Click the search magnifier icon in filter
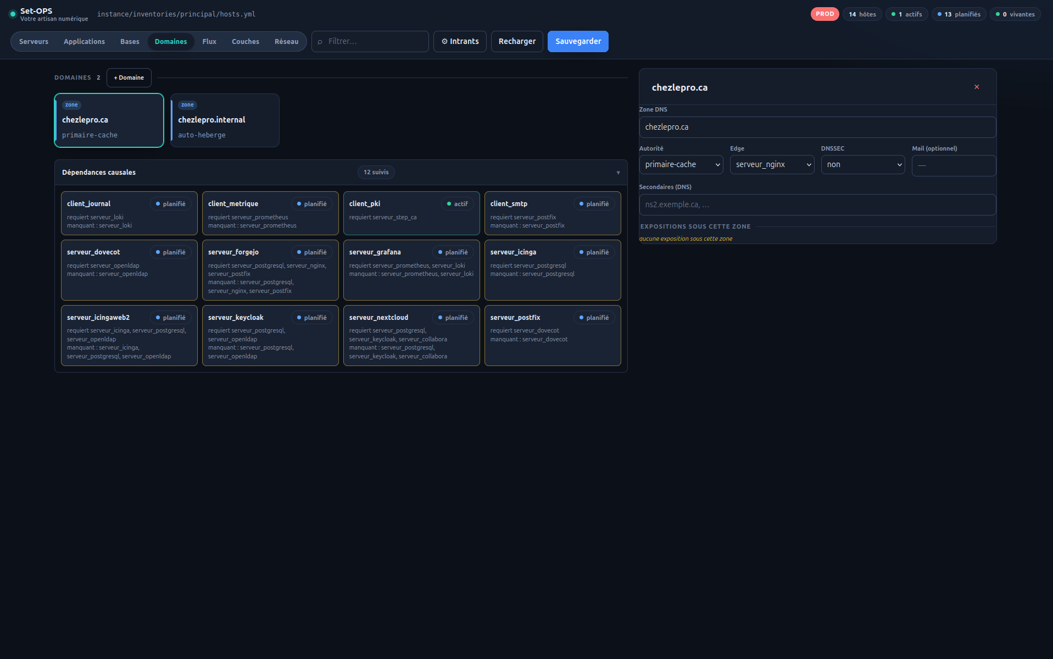The height and width of the screenshot is (659, 1053). coord(320,42)
